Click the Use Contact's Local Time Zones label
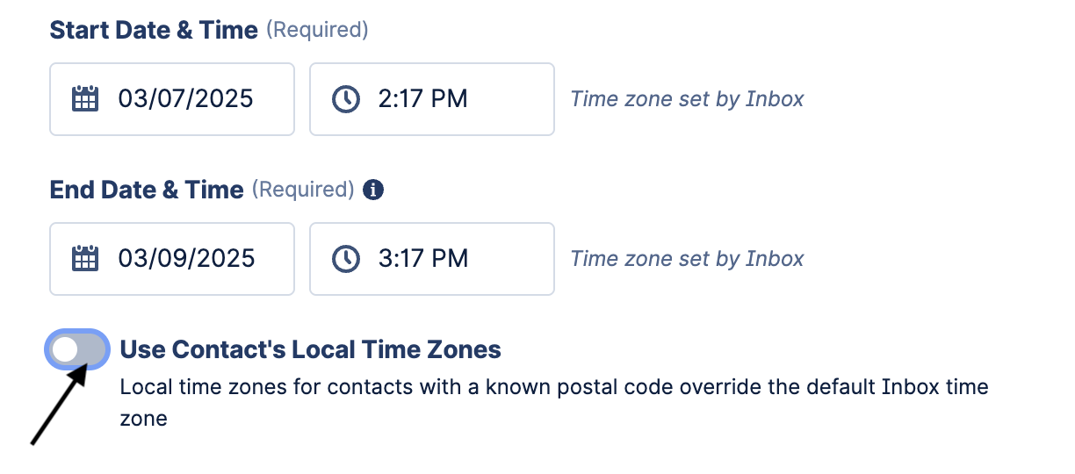The height and width of the screenshot is (474, 1075). pyautogui.click(x=310, y=349)
